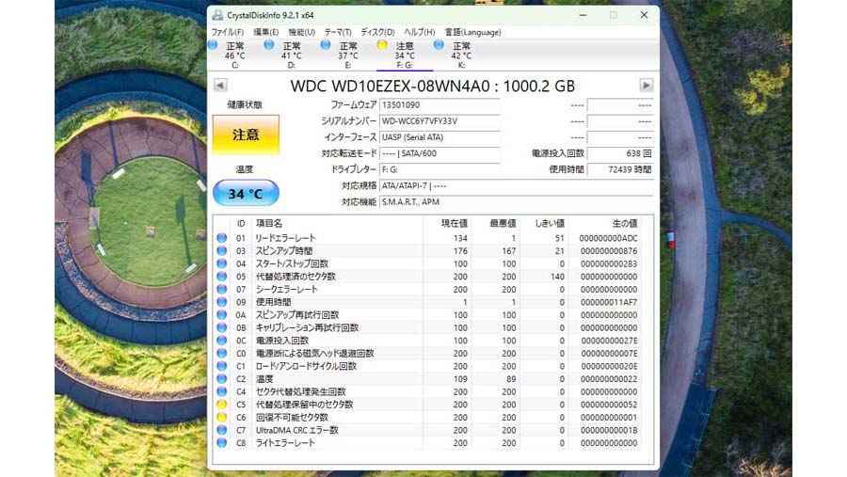The height and width of the screenshot is (477, 847).
Task: Click status icon of row C1 ロード/アンロードサイクル回数
Action: [221, 366]
